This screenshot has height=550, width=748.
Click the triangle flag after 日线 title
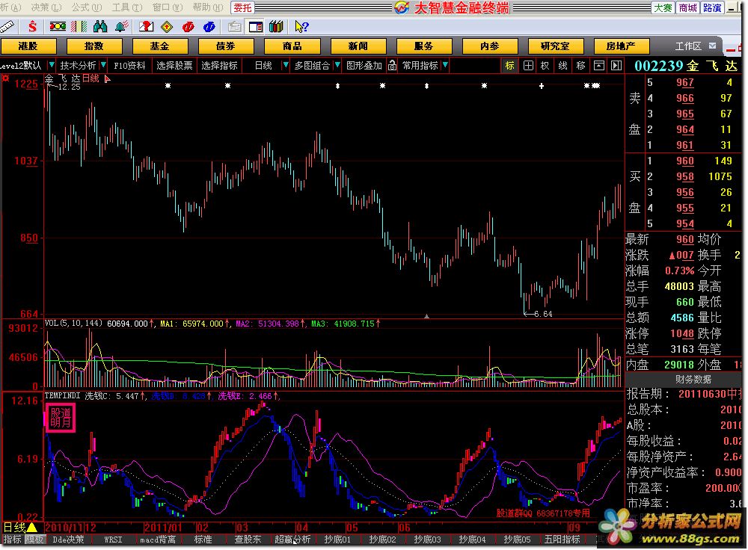click(107, 79)
